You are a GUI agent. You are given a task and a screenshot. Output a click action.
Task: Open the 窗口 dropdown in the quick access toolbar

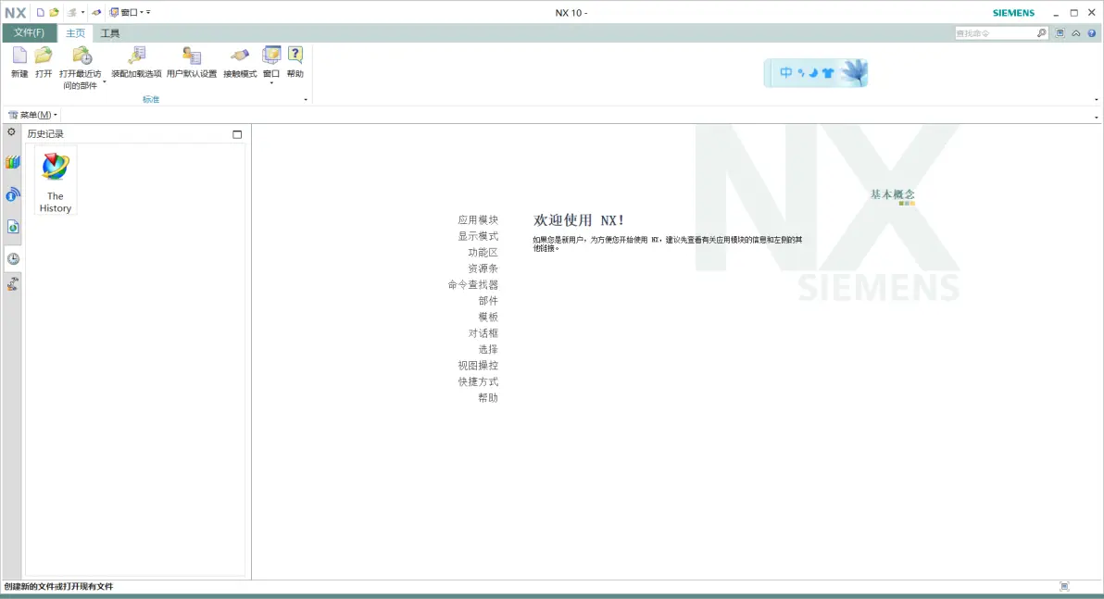tap(127, 13)
